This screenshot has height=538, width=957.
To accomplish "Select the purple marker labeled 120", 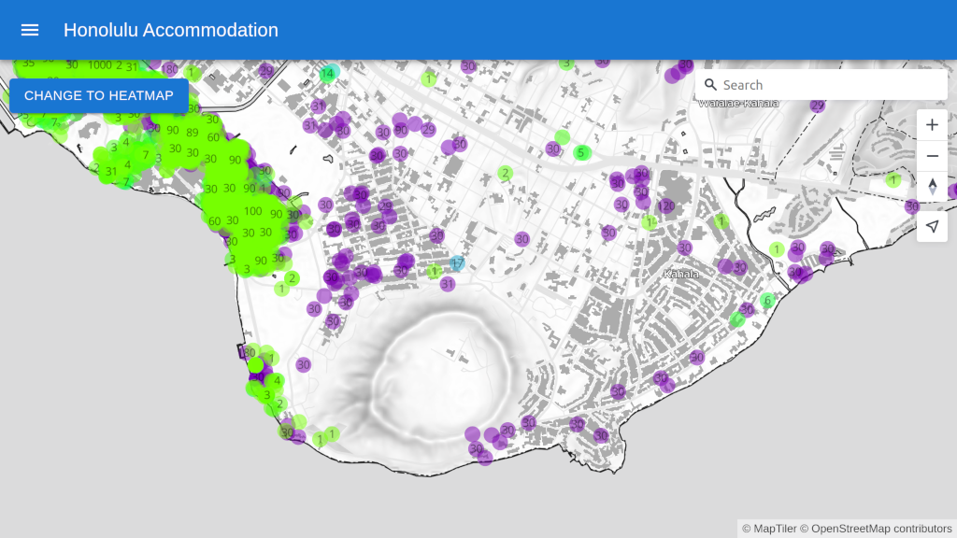I will click(665, 205).
